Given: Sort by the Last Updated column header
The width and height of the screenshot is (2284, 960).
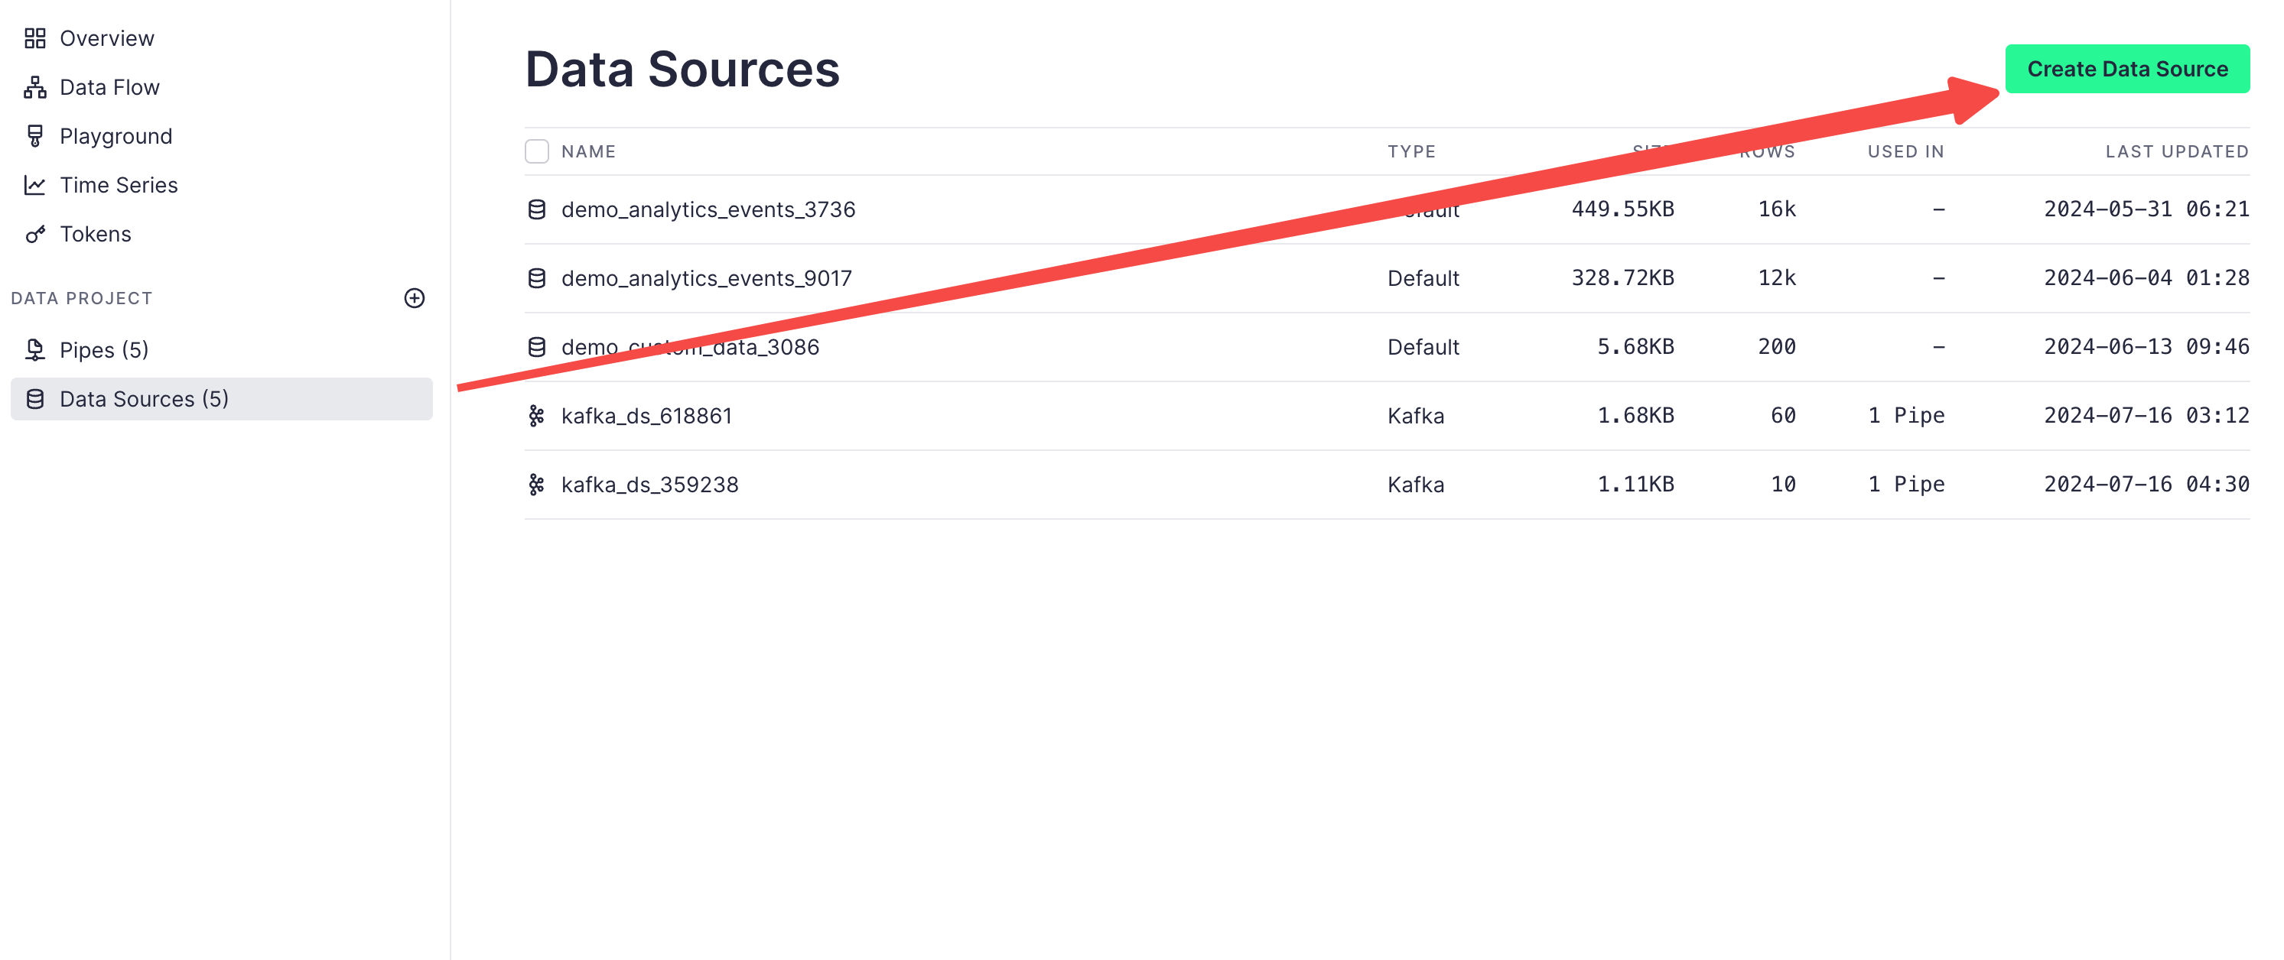Looking at the screenshot, I should [x=2176, y=151].
